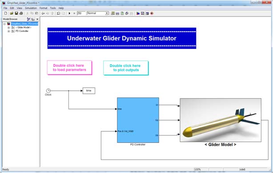The width and height of the screenshot is (273, 173).
Task: Select the Glider Model image block
Action: click(x=221, y=120)
